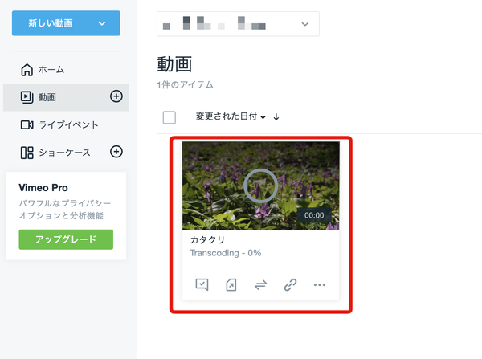Click the Transcoding - 0% status text
482x359 pixels.
[226, 253]
